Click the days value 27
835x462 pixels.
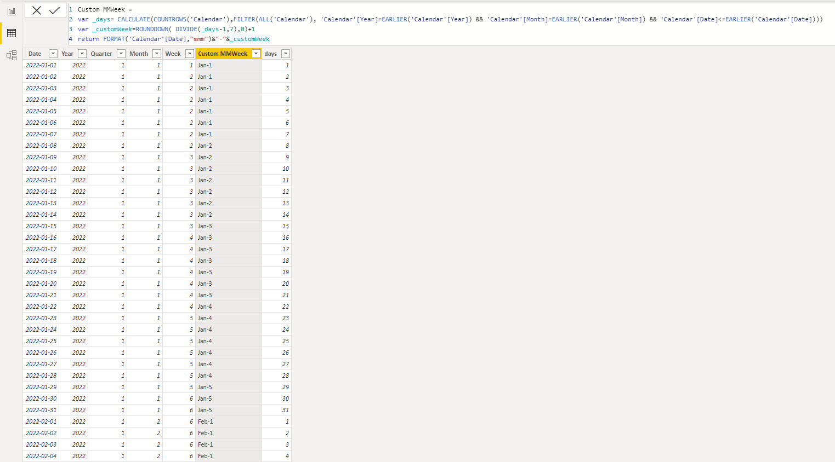click(x=276, y=364)
